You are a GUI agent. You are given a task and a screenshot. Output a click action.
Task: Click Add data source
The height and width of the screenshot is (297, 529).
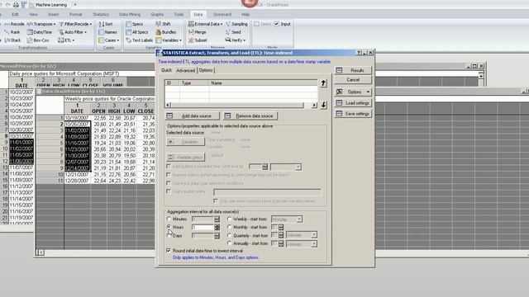click(x=193, y=115)
